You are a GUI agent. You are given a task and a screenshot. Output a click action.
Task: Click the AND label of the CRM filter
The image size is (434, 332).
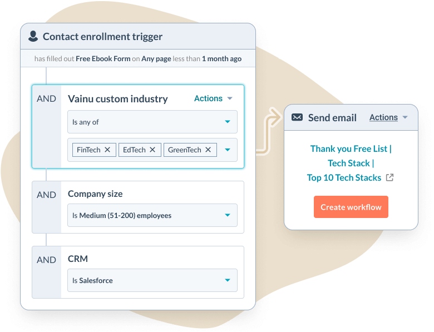[x=46, y=260]
